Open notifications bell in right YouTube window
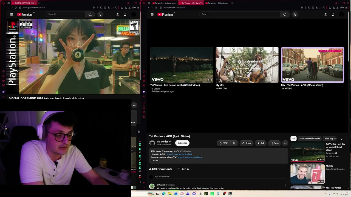351x197 pixels. click(333, 14)
